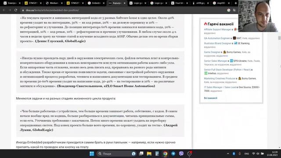Click the Bluetooth tray icon
Image resolution: width=281 pixels, height=158 pixels.
234,154
